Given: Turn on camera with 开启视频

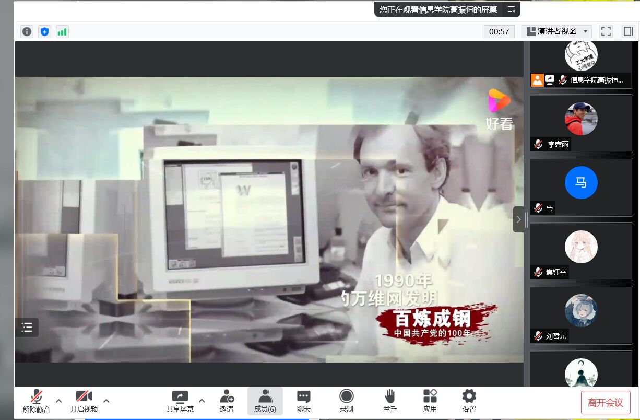Looking at the screenshot, I should pos(84,401).
